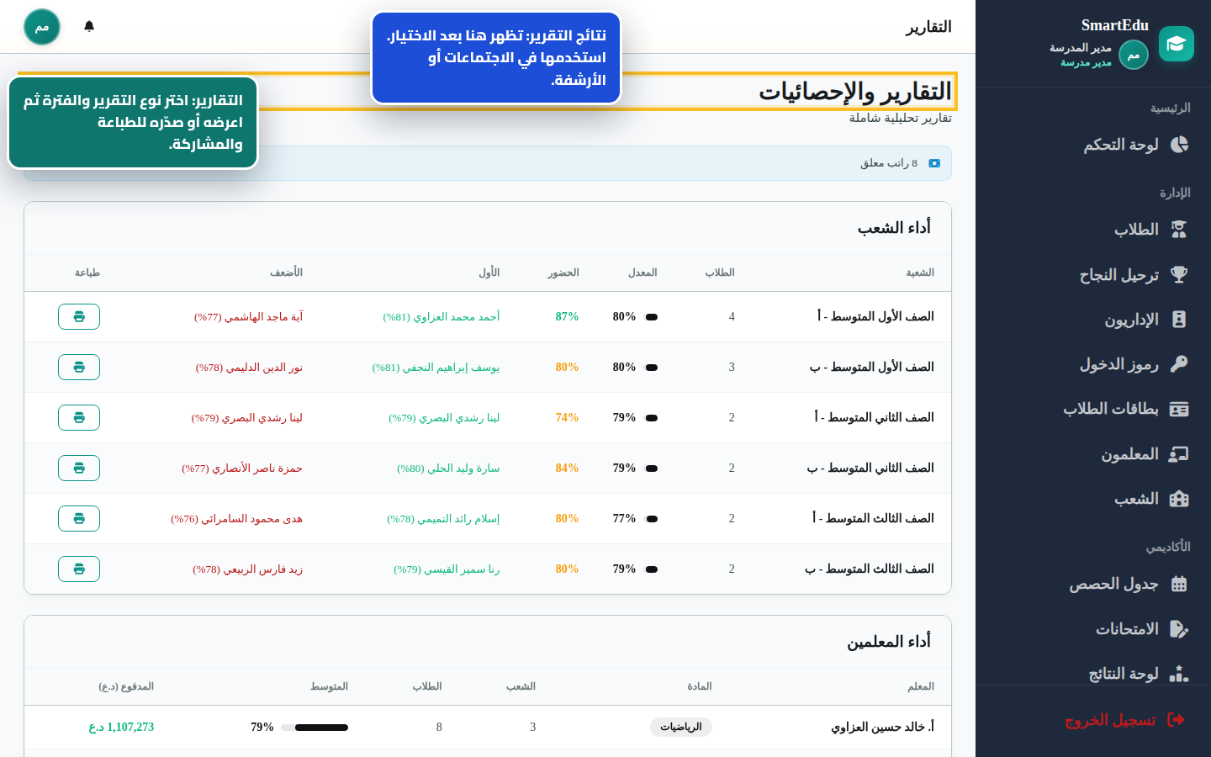Screen dimensions: 1211x757
Task: Click the الرياضيات subject badge
Action: pyautogui.click(x=681, y=727)
